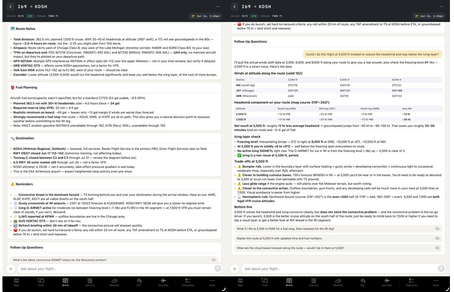Viewport: 454px width, 292px height.
Task: Click the Jun 16 departure time chip, left header
Action: [x=205, y=16]
